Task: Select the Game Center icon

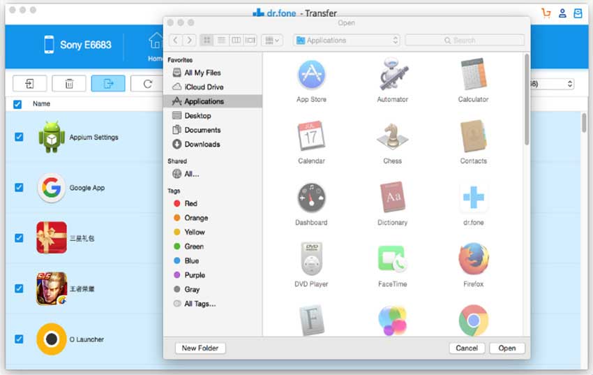Action: click(x=392, y=321)
